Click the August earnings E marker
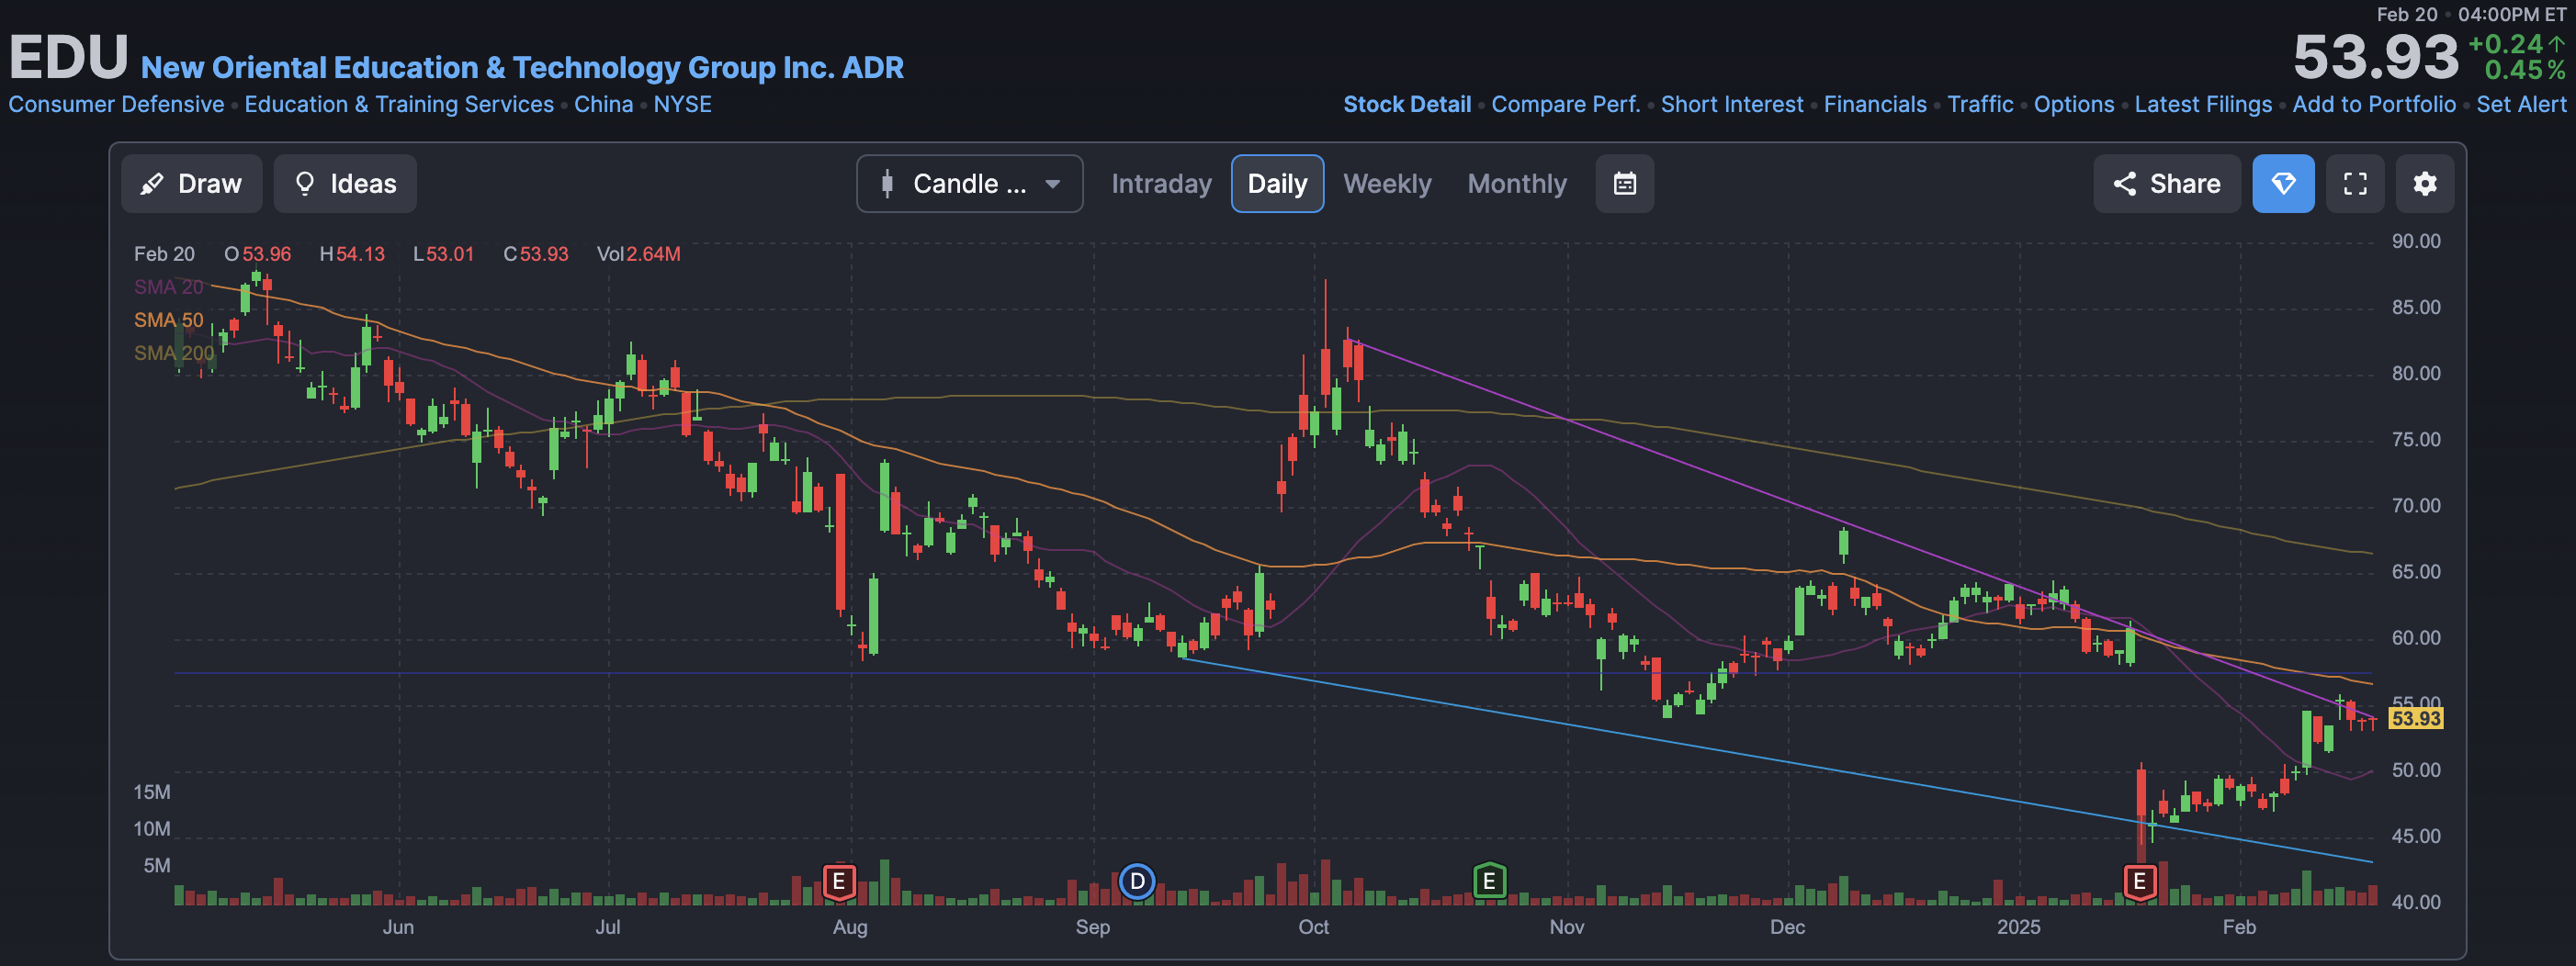The image size is (2576, 966). [x=839, y=881]
